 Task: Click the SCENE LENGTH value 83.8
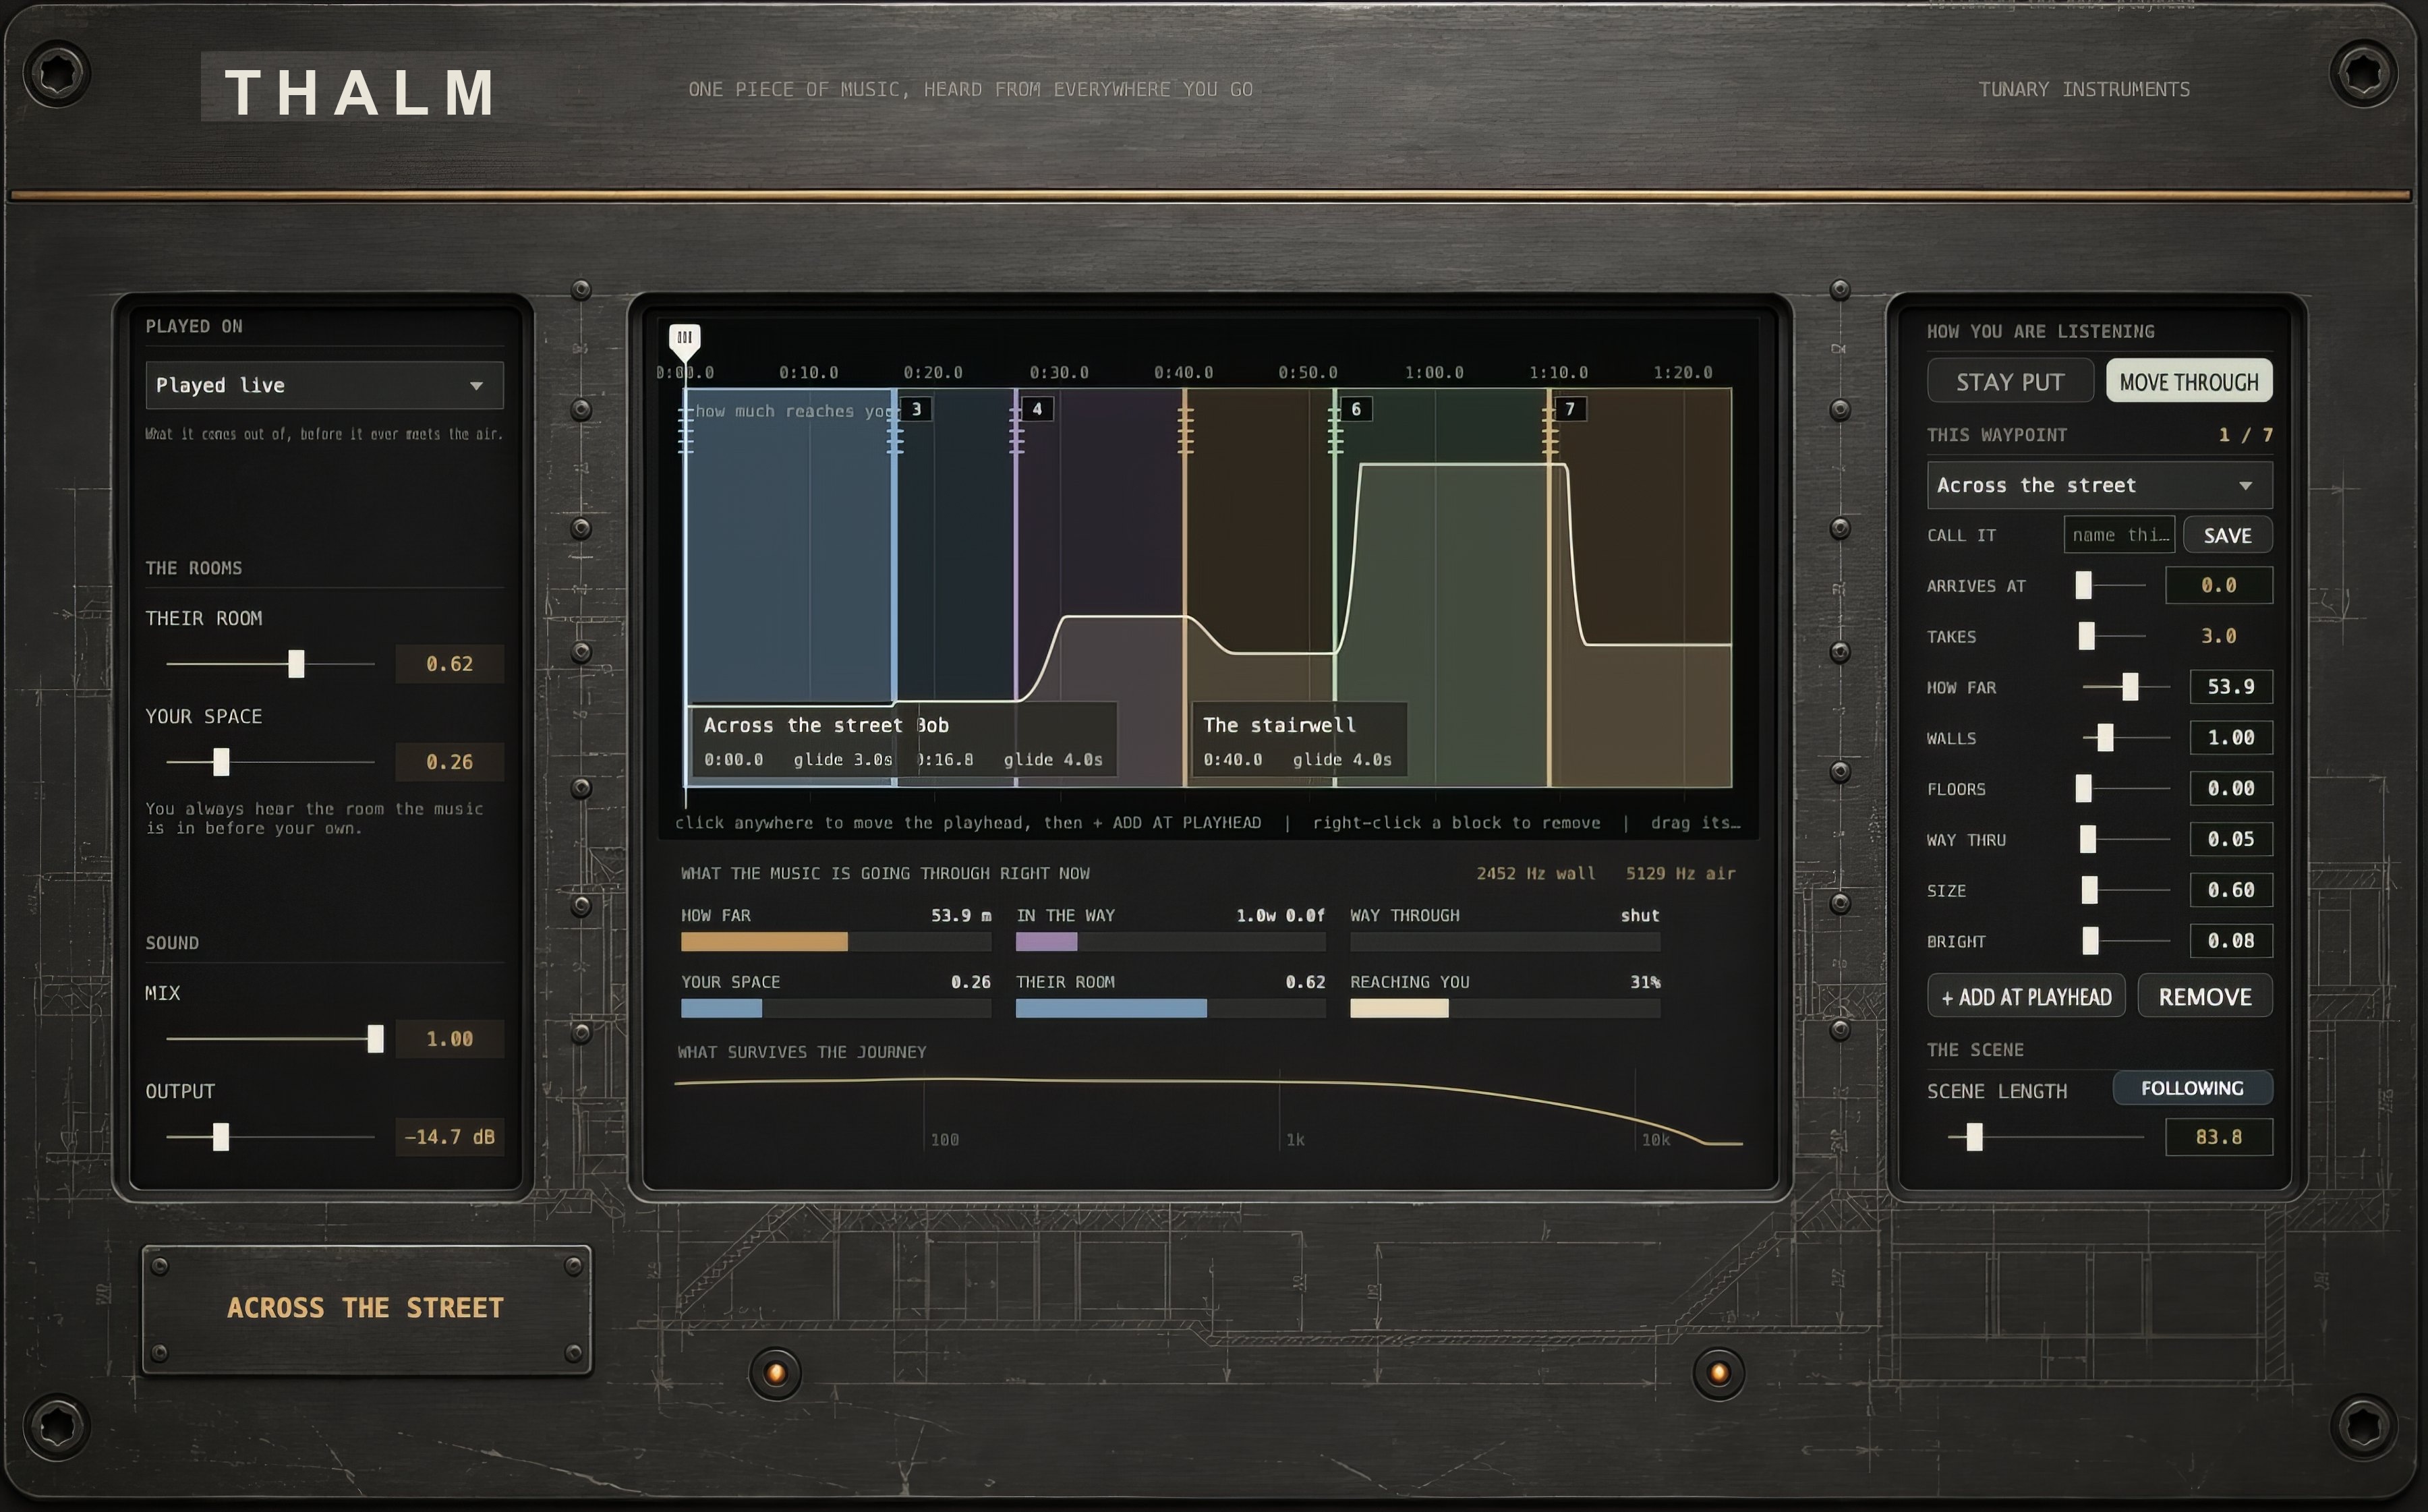[2218, 1137]
